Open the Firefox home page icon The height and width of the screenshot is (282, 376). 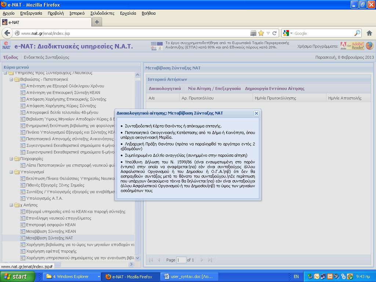(x=369, y=33)
